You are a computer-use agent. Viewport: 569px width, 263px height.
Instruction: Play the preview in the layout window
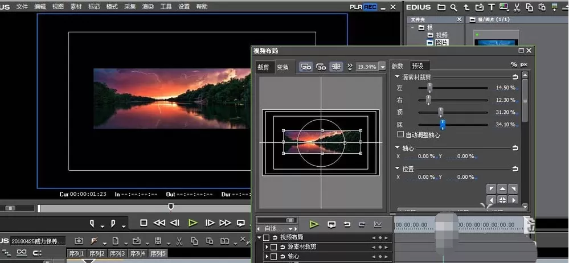314,224
